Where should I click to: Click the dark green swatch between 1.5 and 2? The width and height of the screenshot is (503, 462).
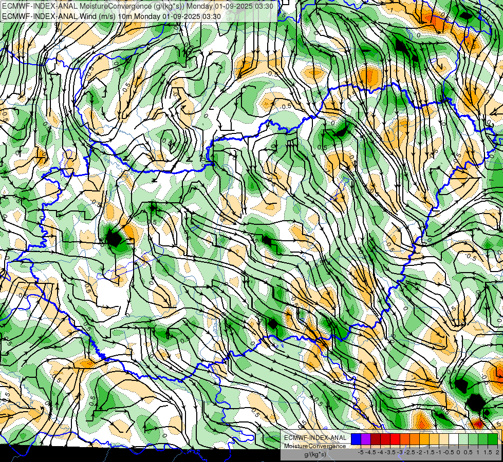pyautogui.click(x=493, y=439)
